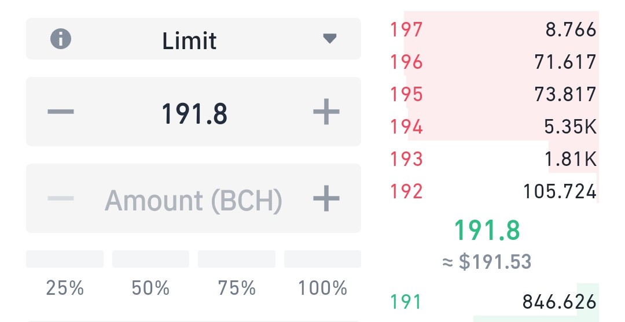Choose the Limit order type selector
The height and width of the screenshot is (322, 625).
pos(194,39)
